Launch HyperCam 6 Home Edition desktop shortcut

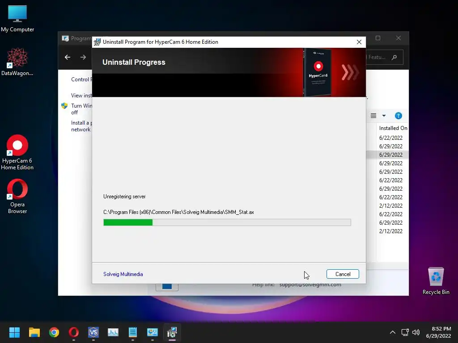[17, 152]
